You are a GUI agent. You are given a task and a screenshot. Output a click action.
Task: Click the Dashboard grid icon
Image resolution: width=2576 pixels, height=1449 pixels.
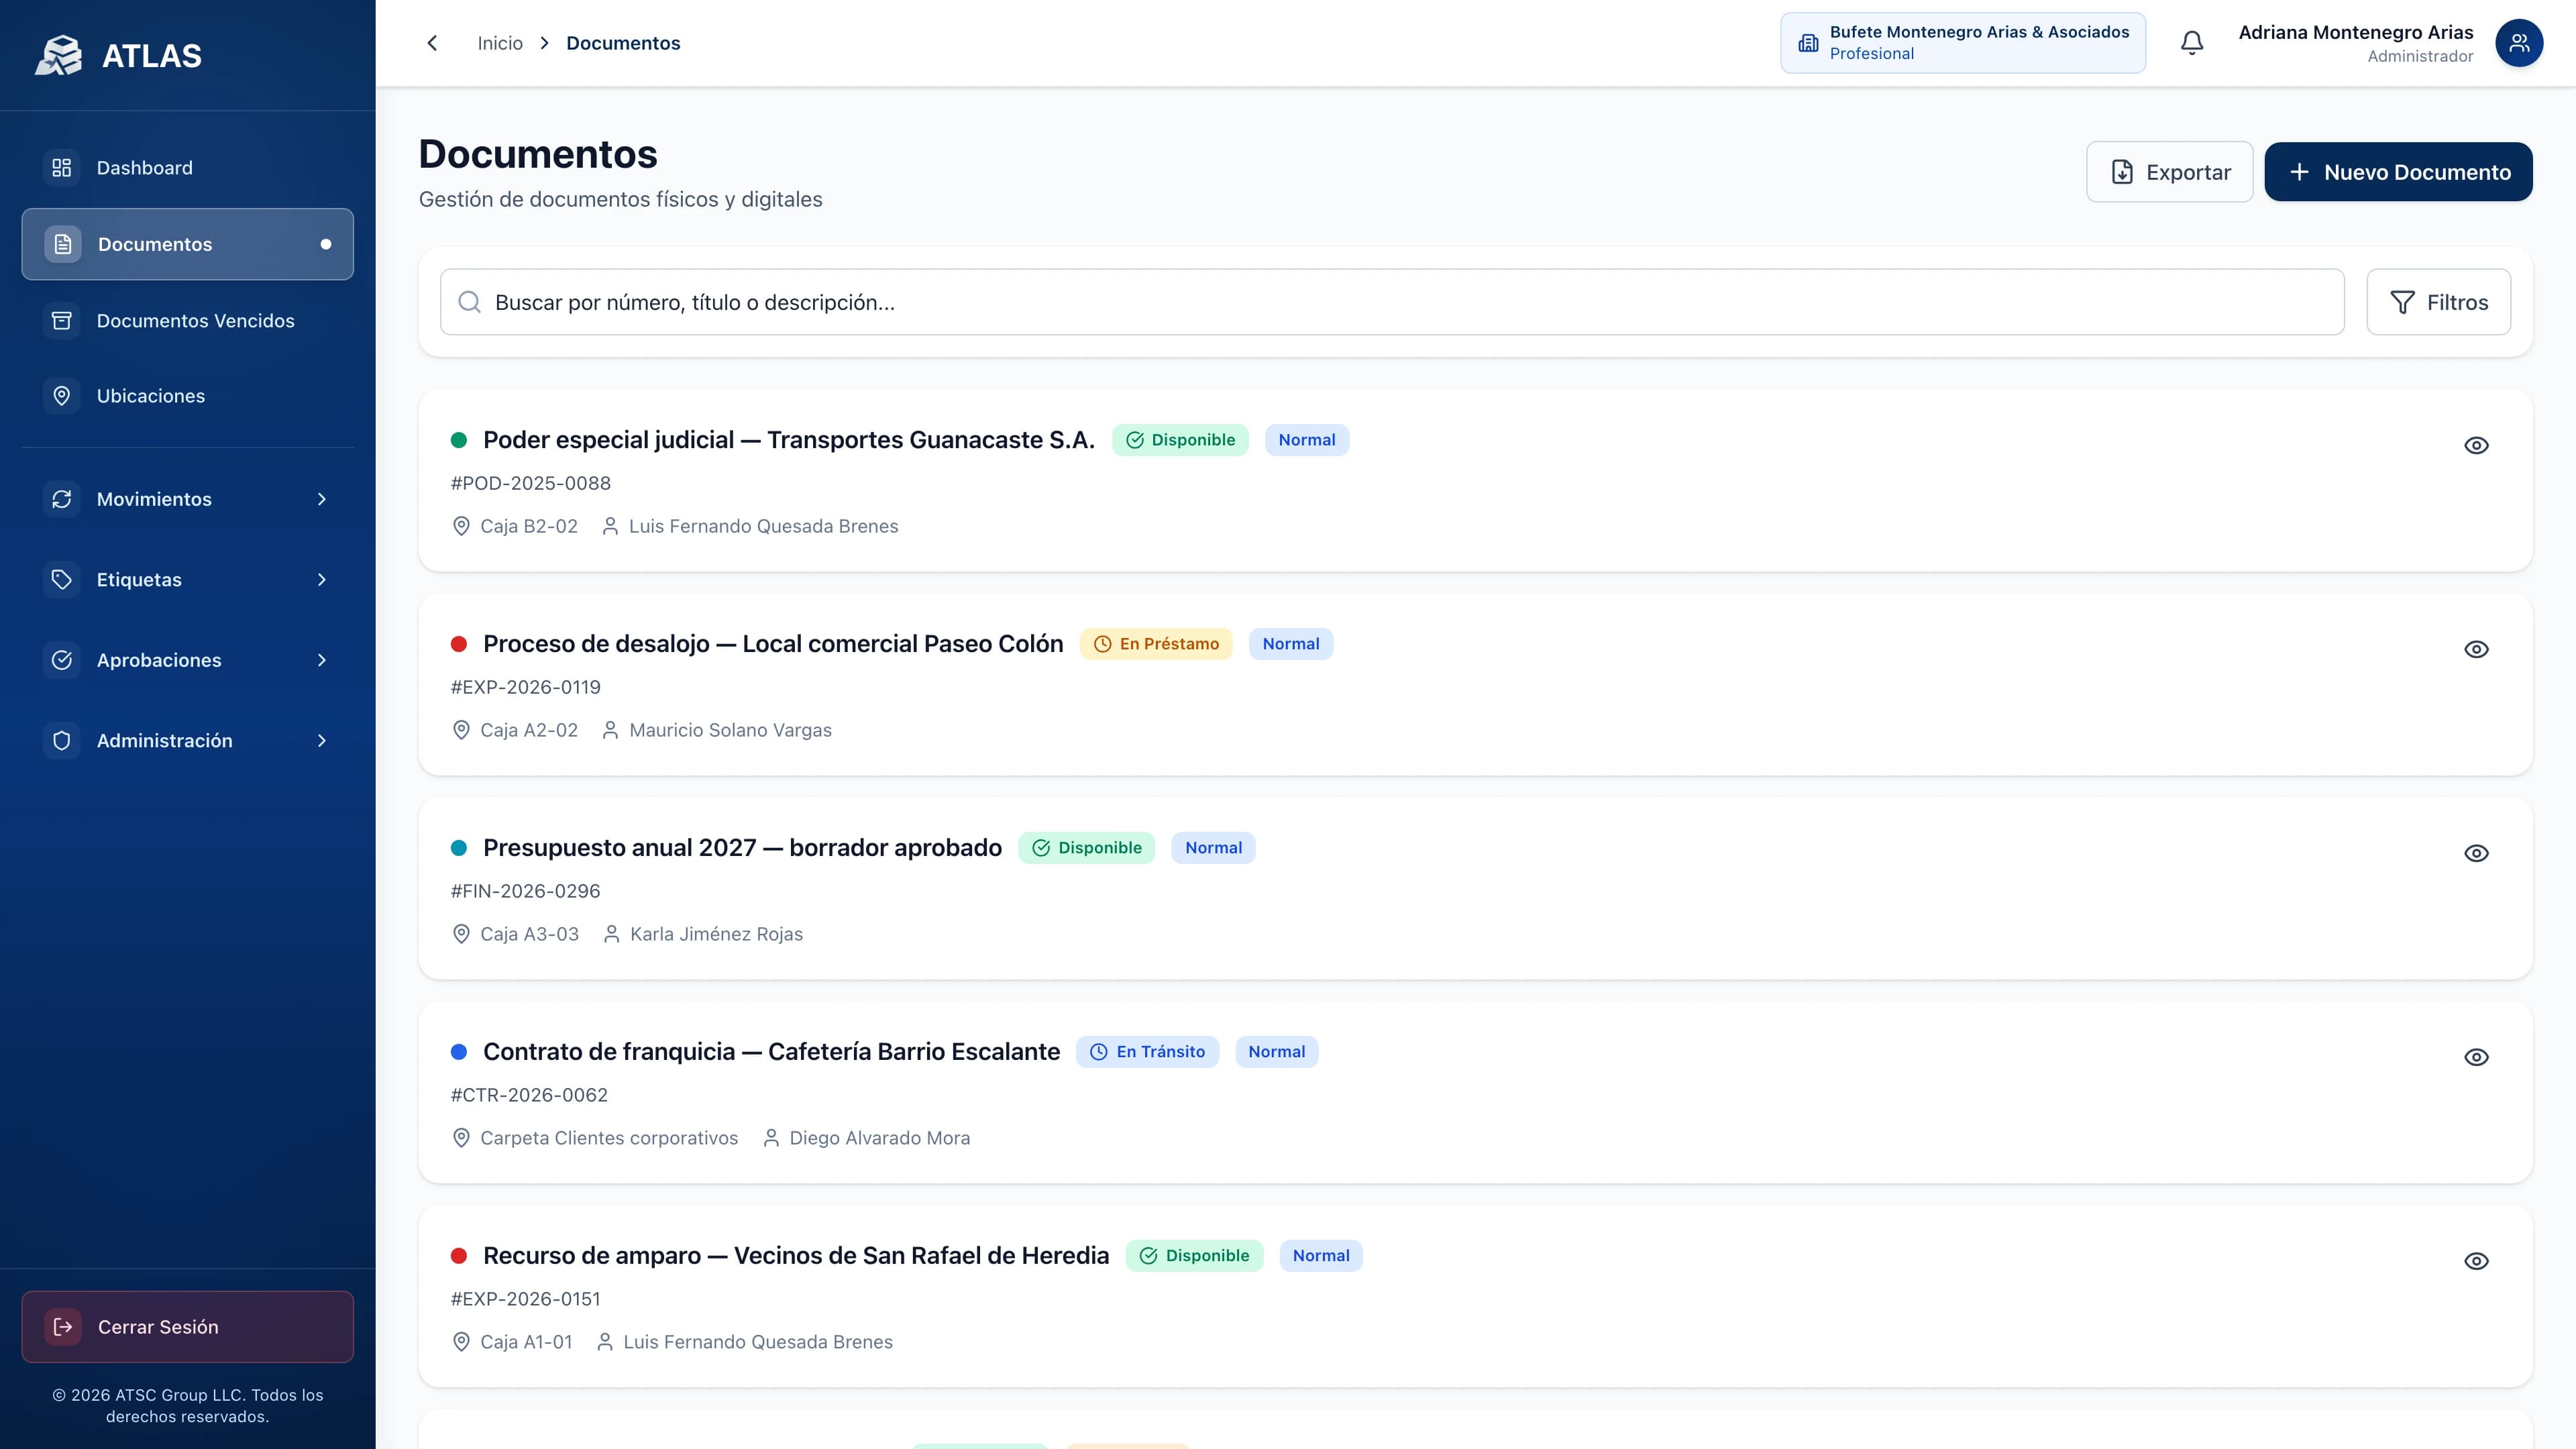pyautogui.click(x=62, y=168)
